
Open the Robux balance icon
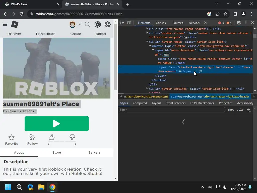pyautogui.click(x=98, y=24)
